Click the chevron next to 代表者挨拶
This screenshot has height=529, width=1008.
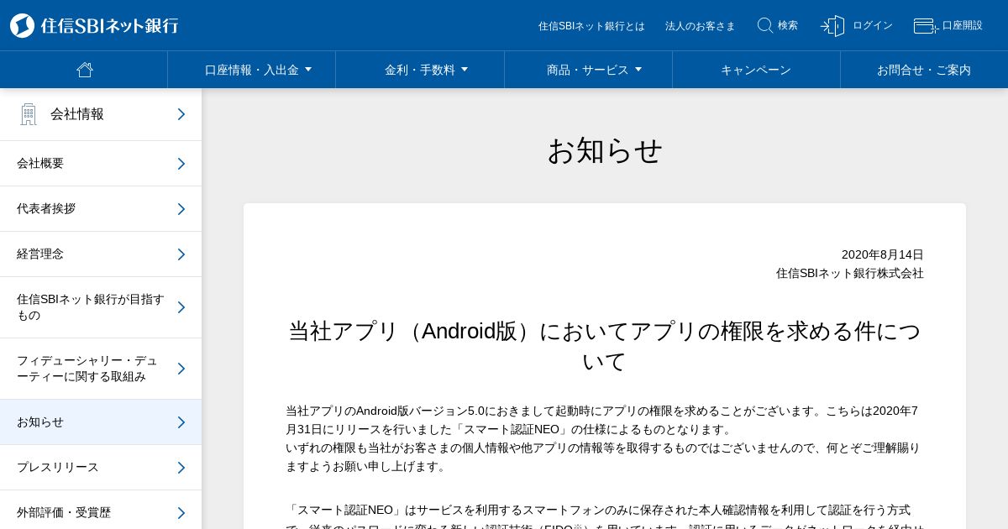tap(181, 209)
